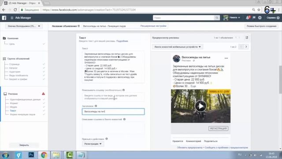Click Обновить предпросмотр link

tap(189, 148)
